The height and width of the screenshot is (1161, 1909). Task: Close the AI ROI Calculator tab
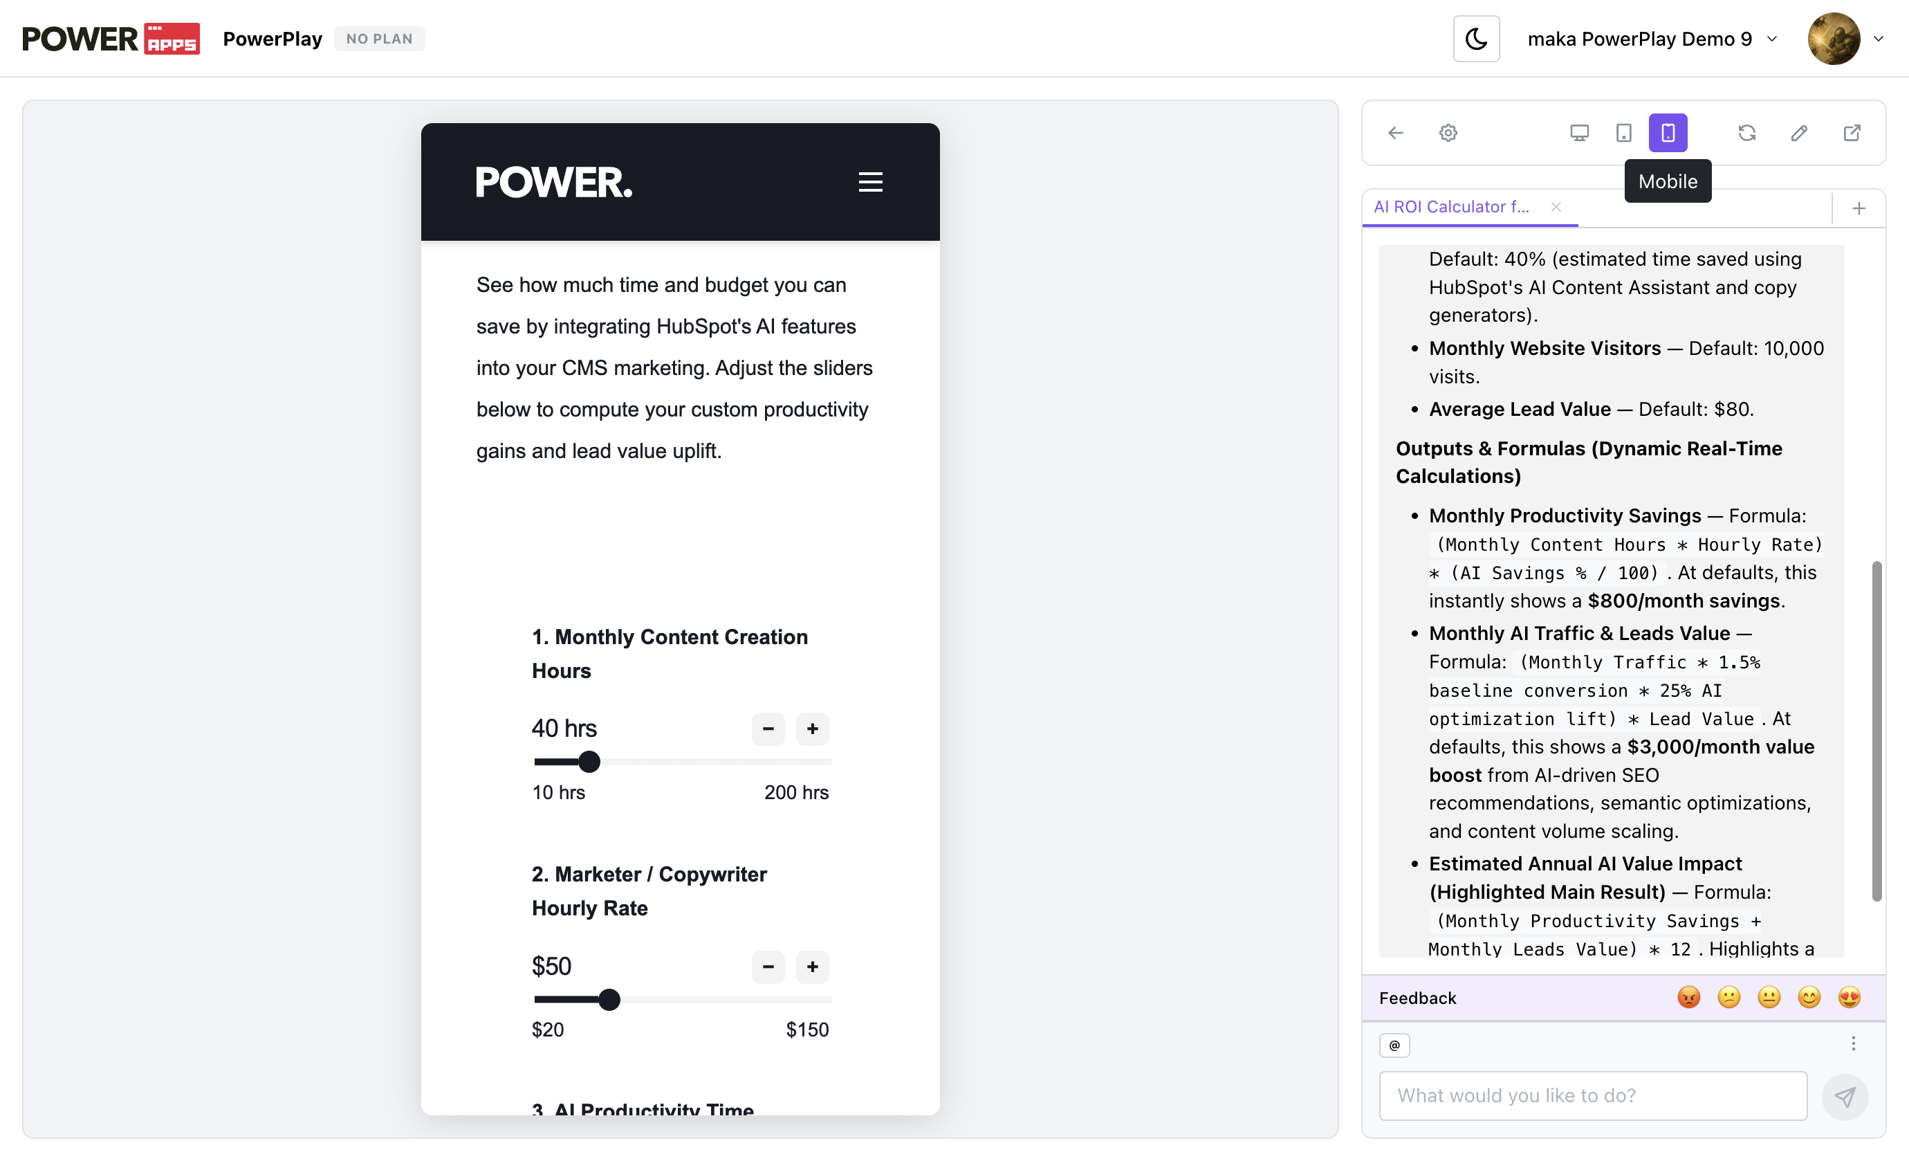[x=1556, y=207]
